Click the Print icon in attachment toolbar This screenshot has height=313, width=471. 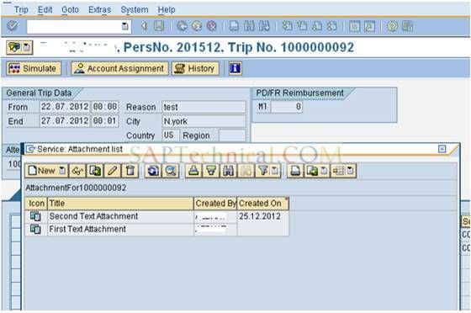295,171
